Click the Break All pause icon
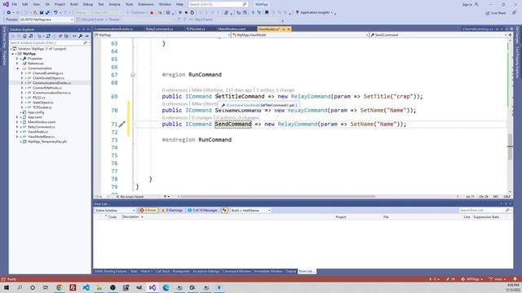The image size is (522, 293). (180, 13)
